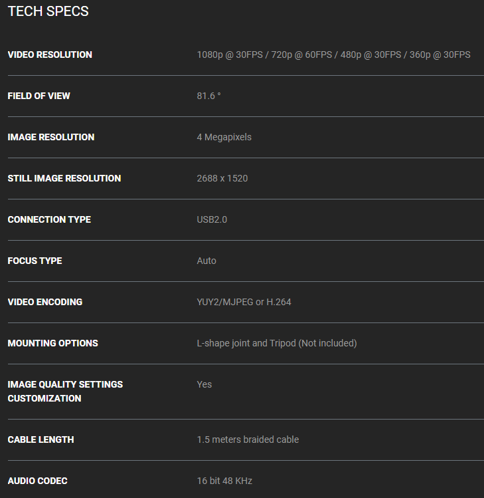Click the FIELD OF VIEW label
The image size is (484, 498).
[39, 96]
